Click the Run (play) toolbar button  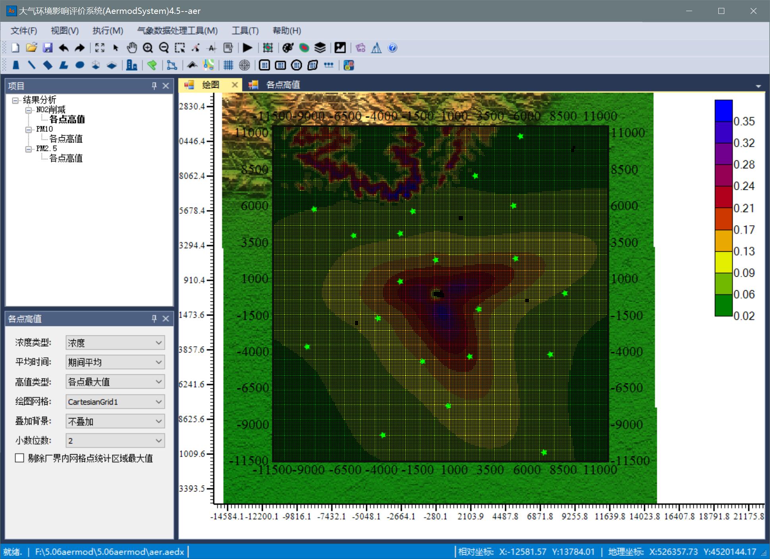(247, 48)
